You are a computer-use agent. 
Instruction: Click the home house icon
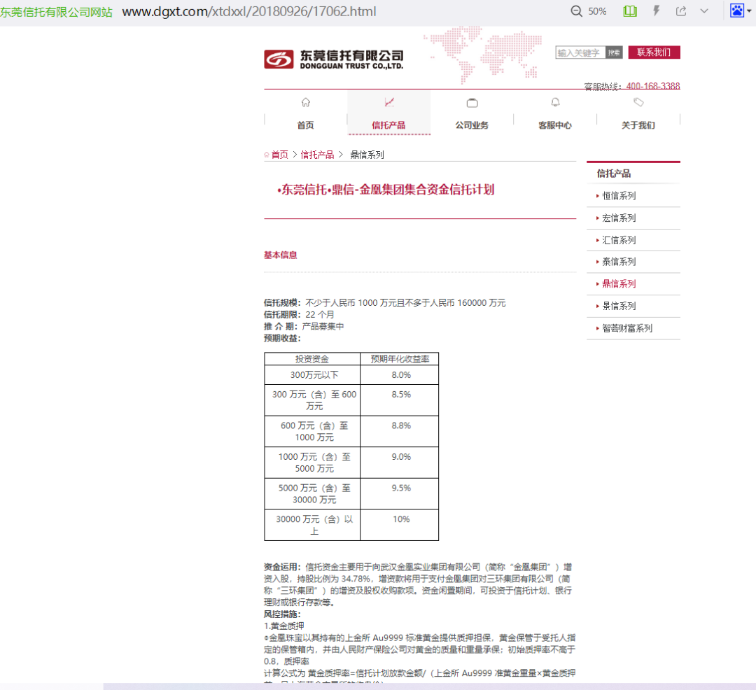click(306, 102)
